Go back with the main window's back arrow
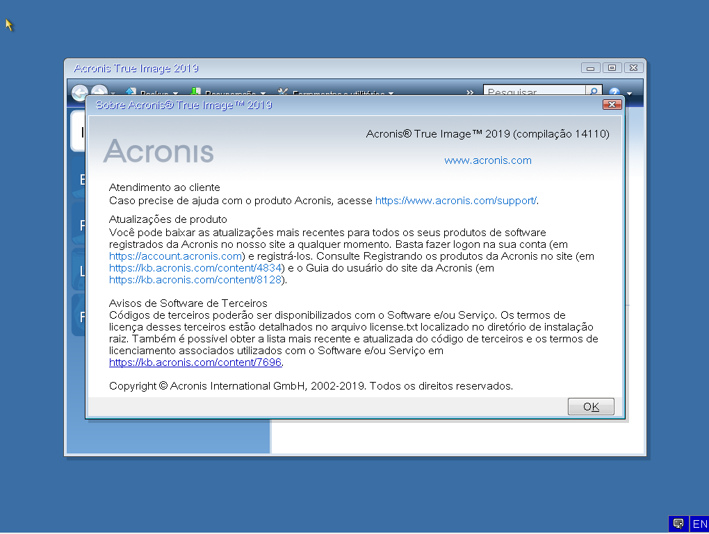 [80, 92]
